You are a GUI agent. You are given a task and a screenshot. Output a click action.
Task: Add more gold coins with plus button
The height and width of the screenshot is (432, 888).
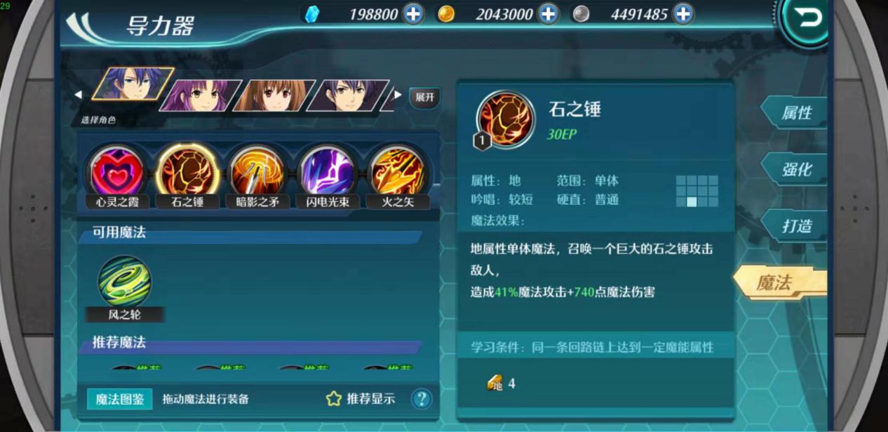click(548, 13)
